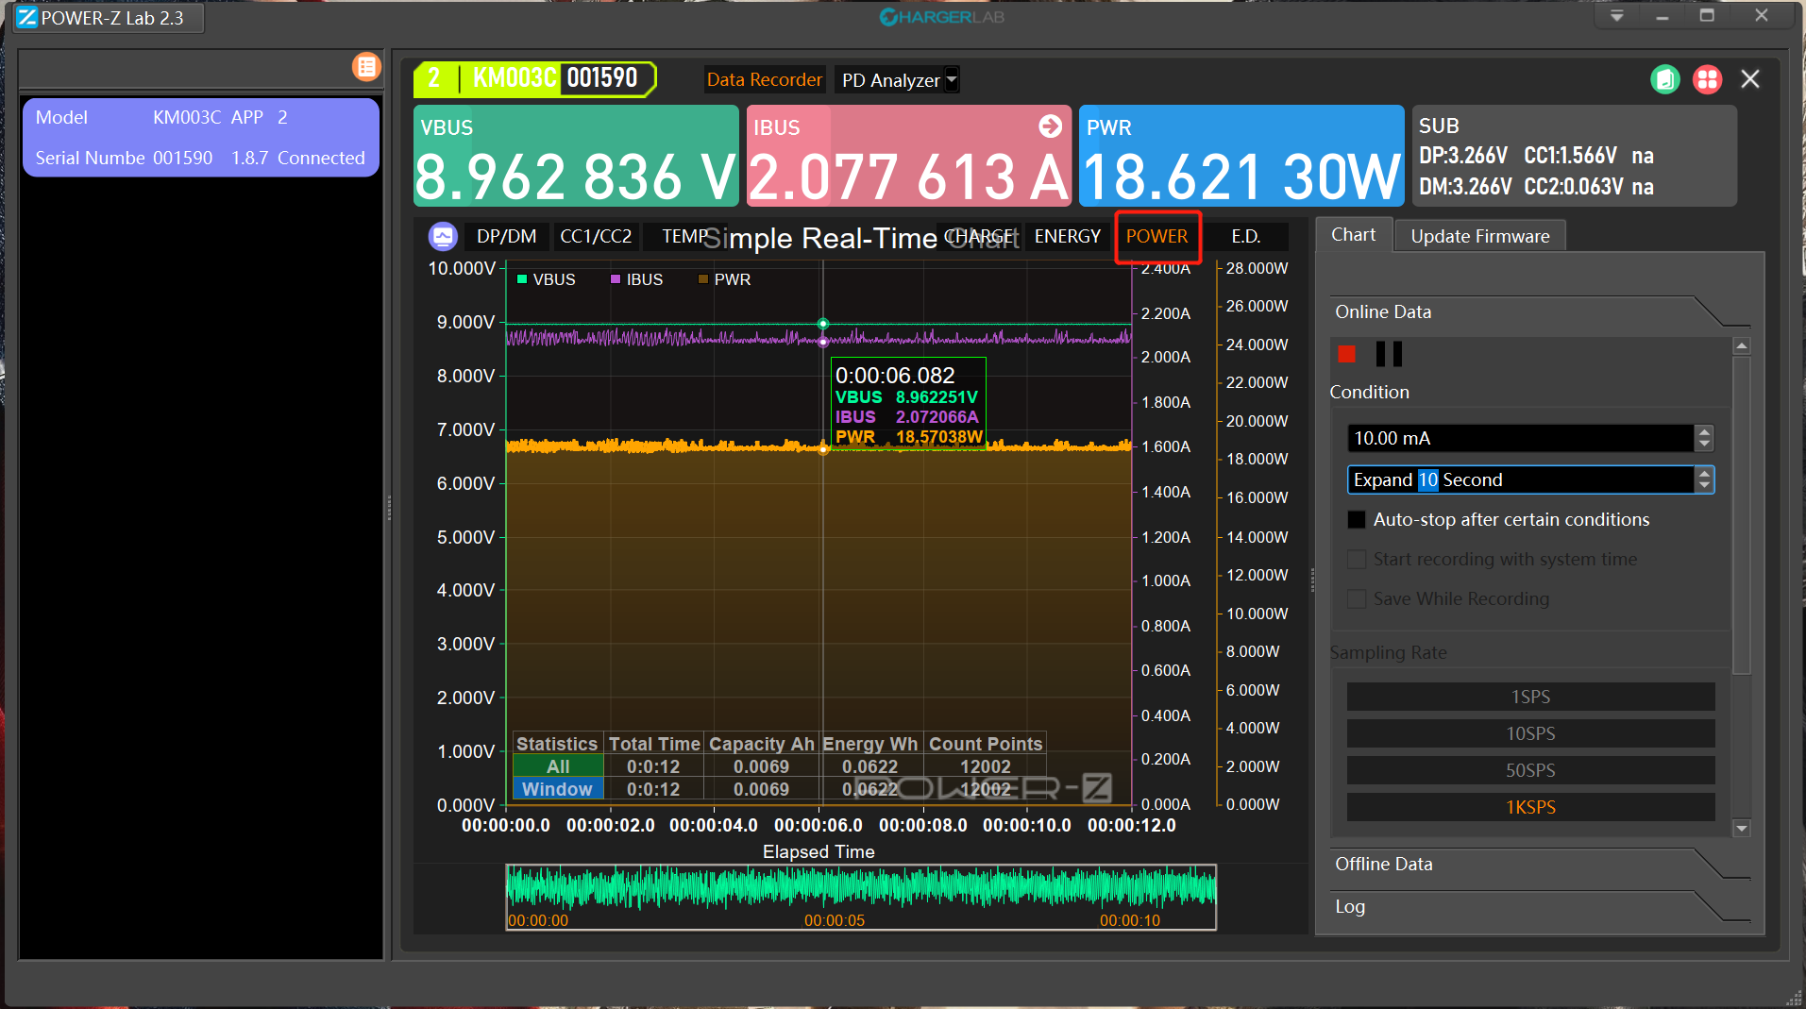
Task: Select the 1KSPS sampling rate
Action: click(1529, 807)
